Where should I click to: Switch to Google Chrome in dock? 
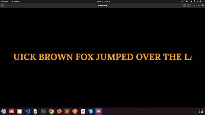point(51,111)
